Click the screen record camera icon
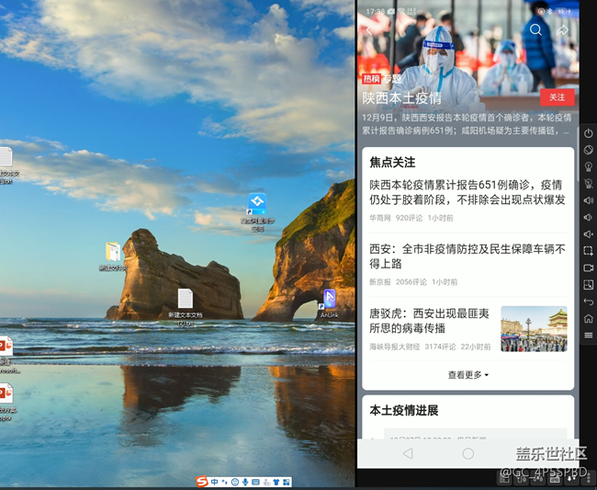597x490 pixels. pos(589,268)
